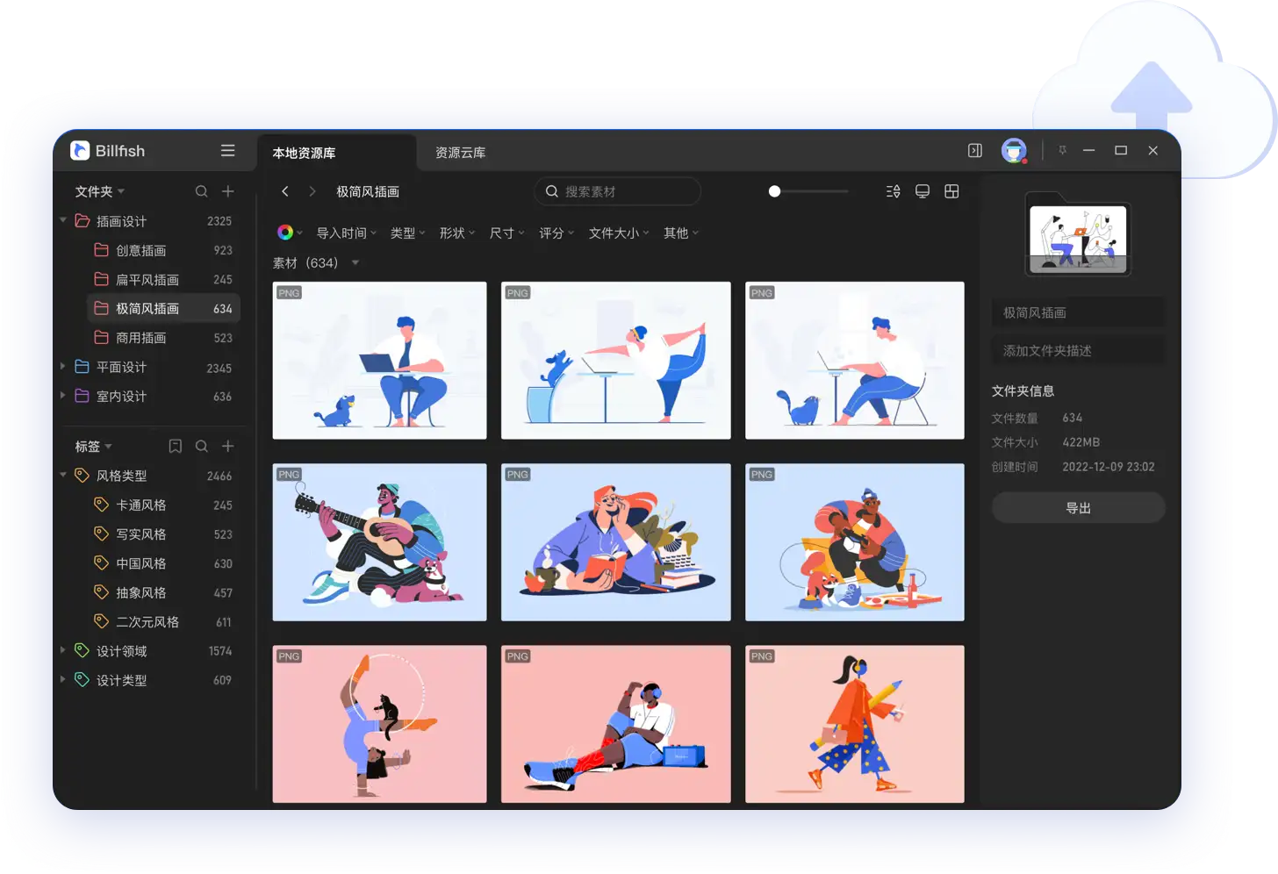This screenshot has width=1278, height=874.
Task: Expand the 平面设计 folder
Action: (x=62, y=367)
